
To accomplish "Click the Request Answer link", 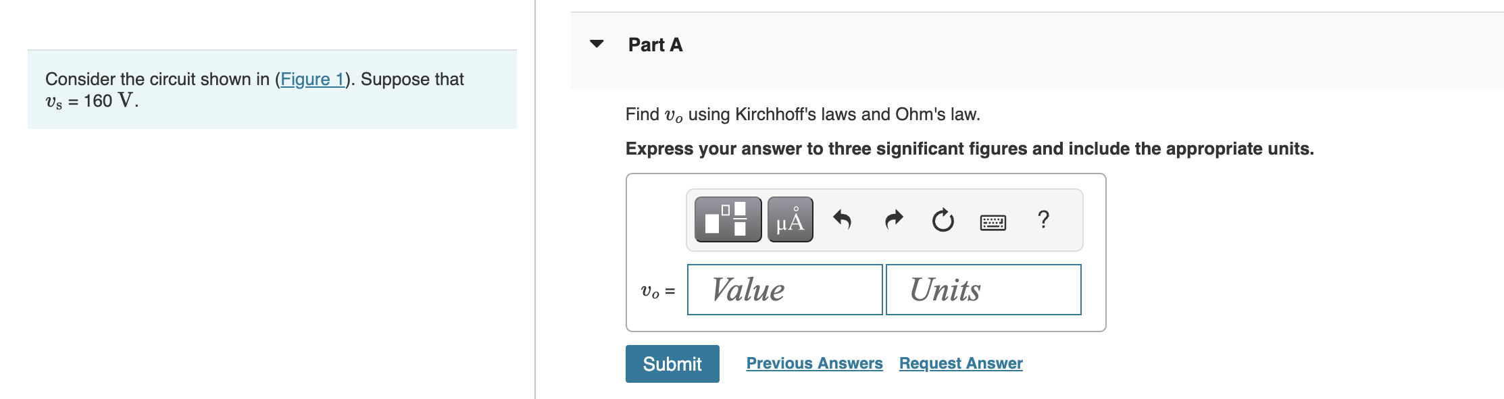I will click(x=961, y=363).
